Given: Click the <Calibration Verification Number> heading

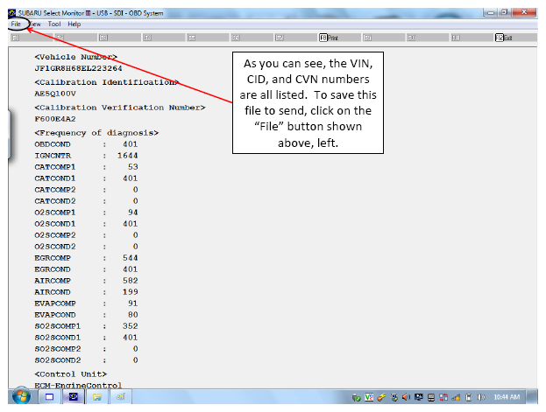Looking at the screenshot, I should tap(120, 108).
